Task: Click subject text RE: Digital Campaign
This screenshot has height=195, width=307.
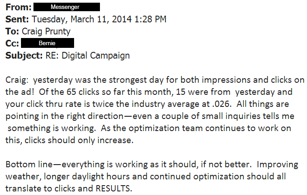Action: pyautogui.click(x=88, y=56)
